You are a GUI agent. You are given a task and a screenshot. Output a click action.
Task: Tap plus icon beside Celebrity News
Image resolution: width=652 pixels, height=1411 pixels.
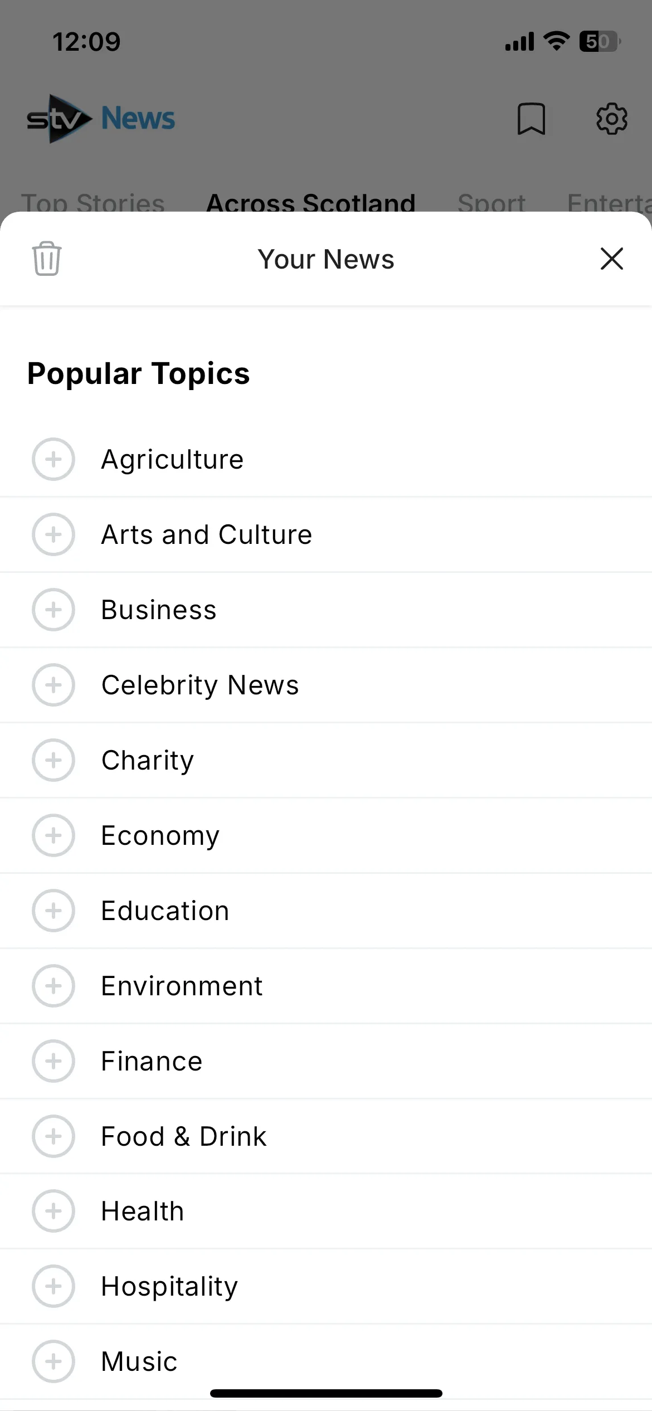53,685
